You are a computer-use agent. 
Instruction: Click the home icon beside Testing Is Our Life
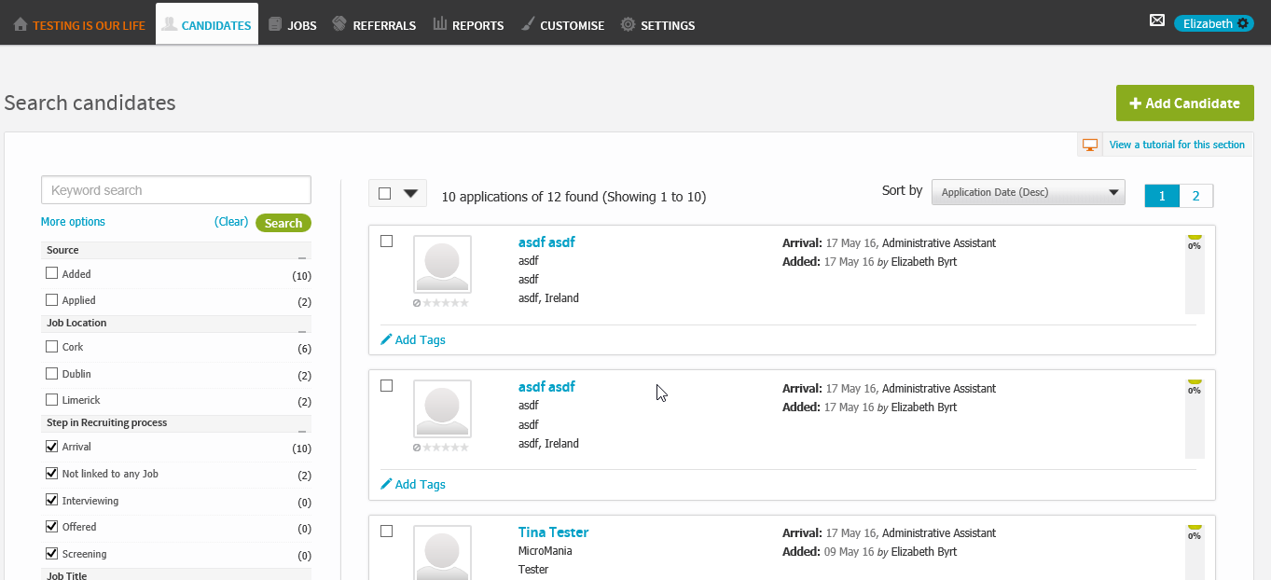[x=21, y=25]
